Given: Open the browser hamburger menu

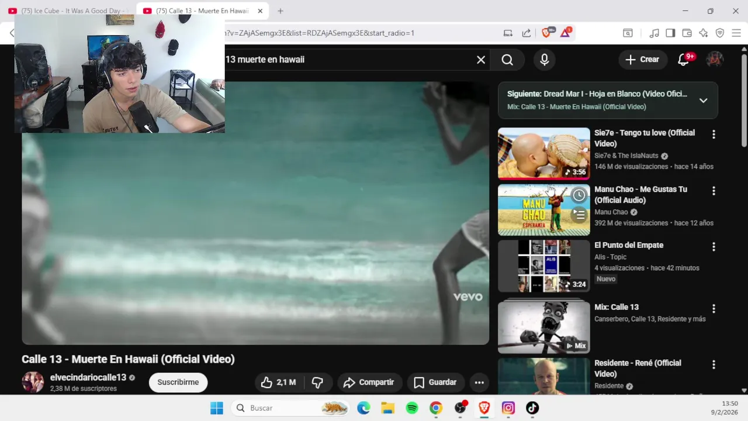Looking at the screenshot, I should (x=736, y=33).
